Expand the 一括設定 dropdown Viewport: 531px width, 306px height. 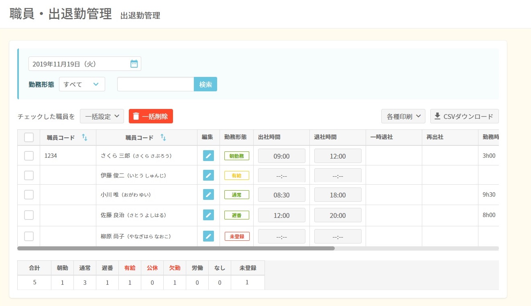pos(102,116)
